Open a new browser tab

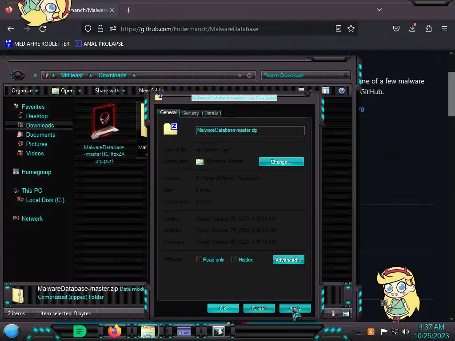coord(128,10)
